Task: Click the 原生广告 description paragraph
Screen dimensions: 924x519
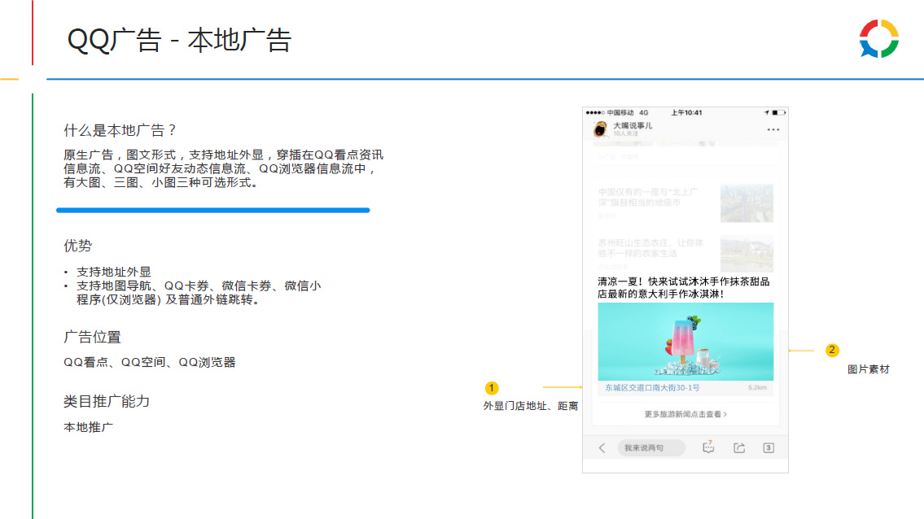Action: point(223,168)
